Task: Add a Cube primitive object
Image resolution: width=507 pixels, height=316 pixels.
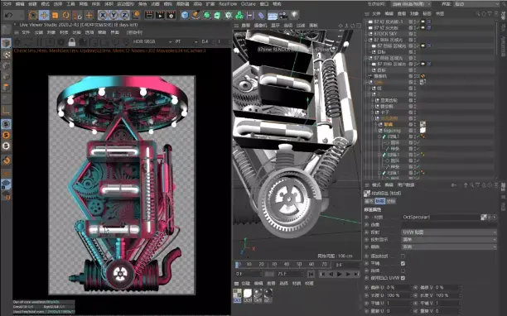Action: (185, 15)
